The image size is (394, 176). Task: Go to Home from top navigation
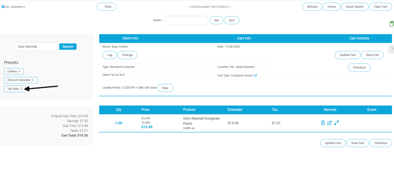click(x=331, y=7)
